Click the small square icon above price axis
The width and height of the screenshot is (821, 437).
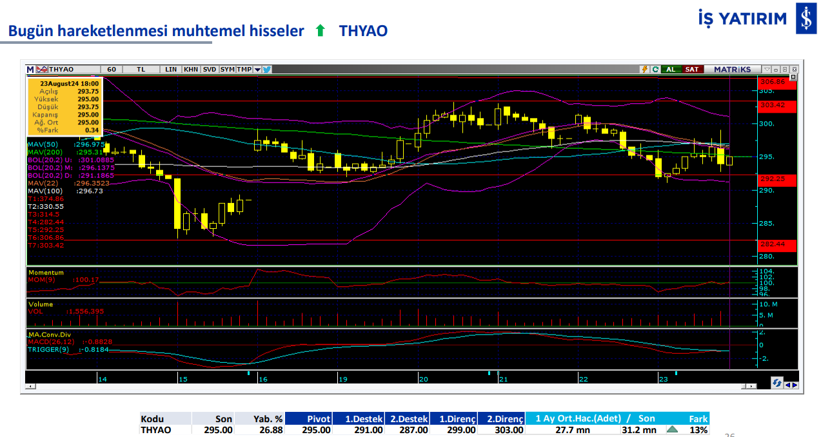coord(784,69)
